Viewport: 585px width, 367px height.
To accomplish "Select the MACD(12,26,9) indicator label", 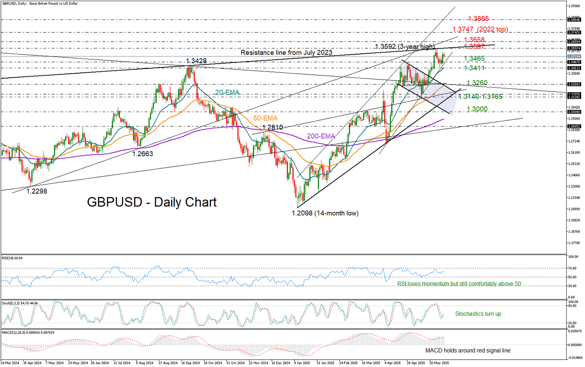I will coord(27,332).
